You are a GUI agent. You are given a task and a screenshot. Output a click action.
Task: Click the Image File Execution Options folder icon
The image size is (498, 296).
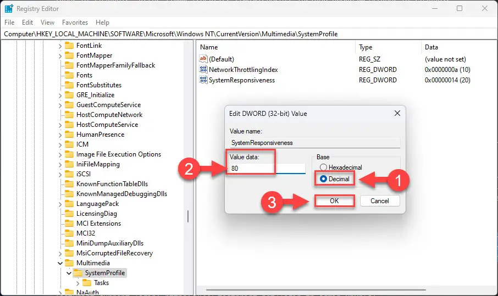[69, 154]
